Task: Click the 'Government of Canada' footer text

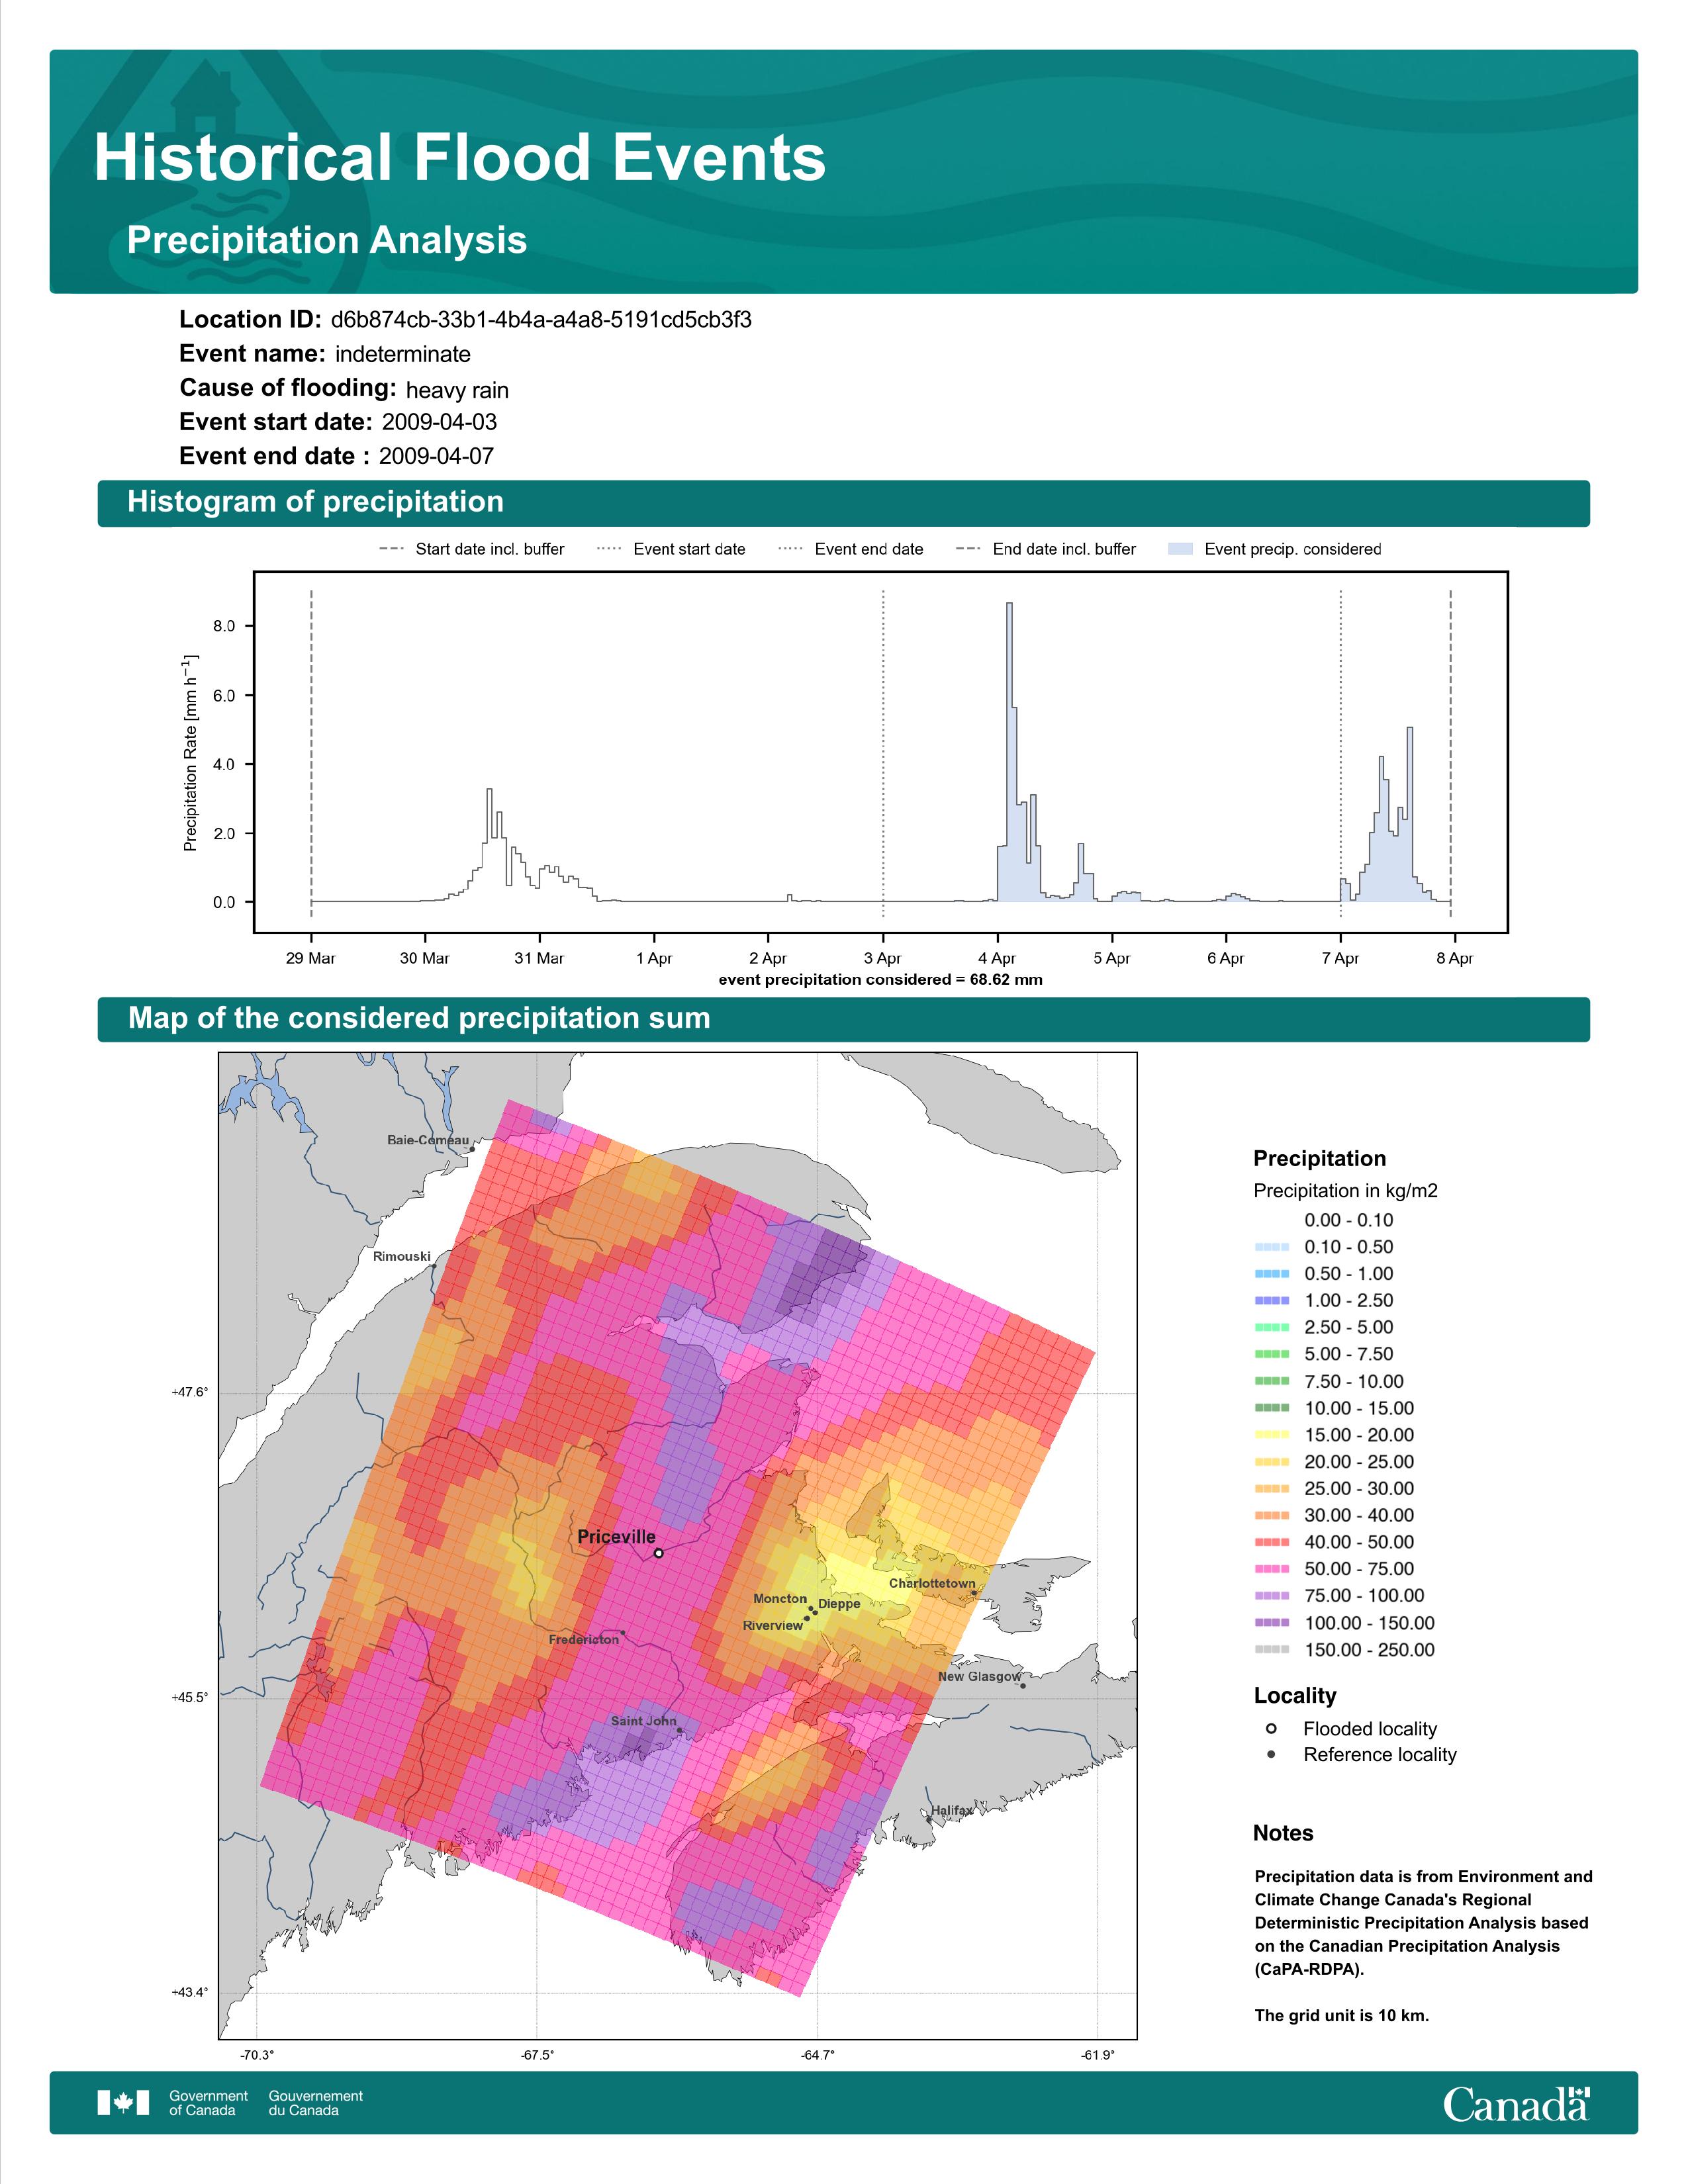Action: [208, 2103]
